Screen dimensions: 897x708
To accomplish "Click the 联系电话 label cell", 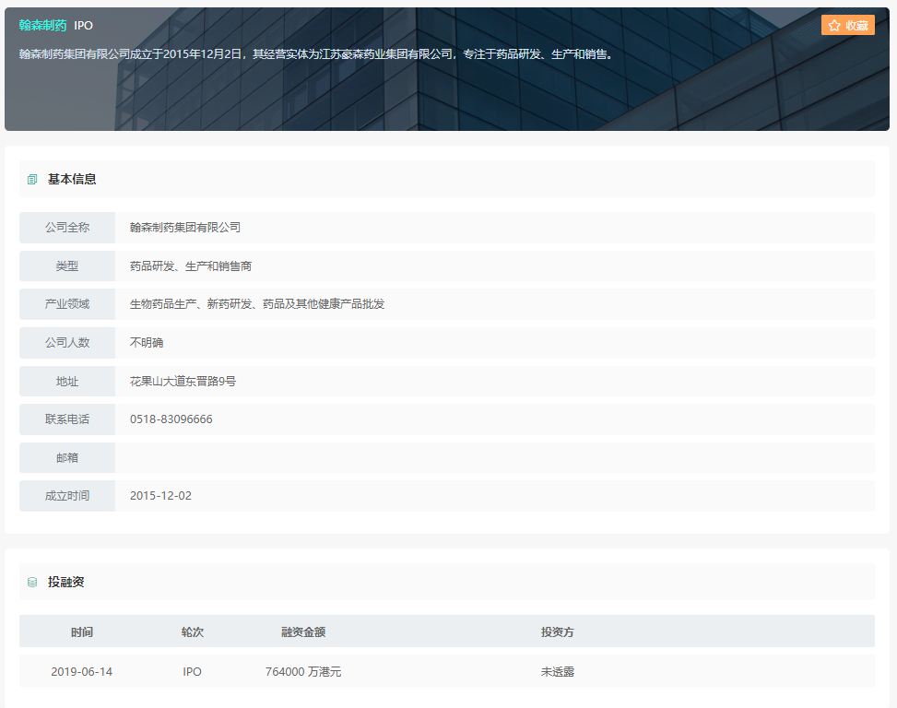I will pos(67,419).
